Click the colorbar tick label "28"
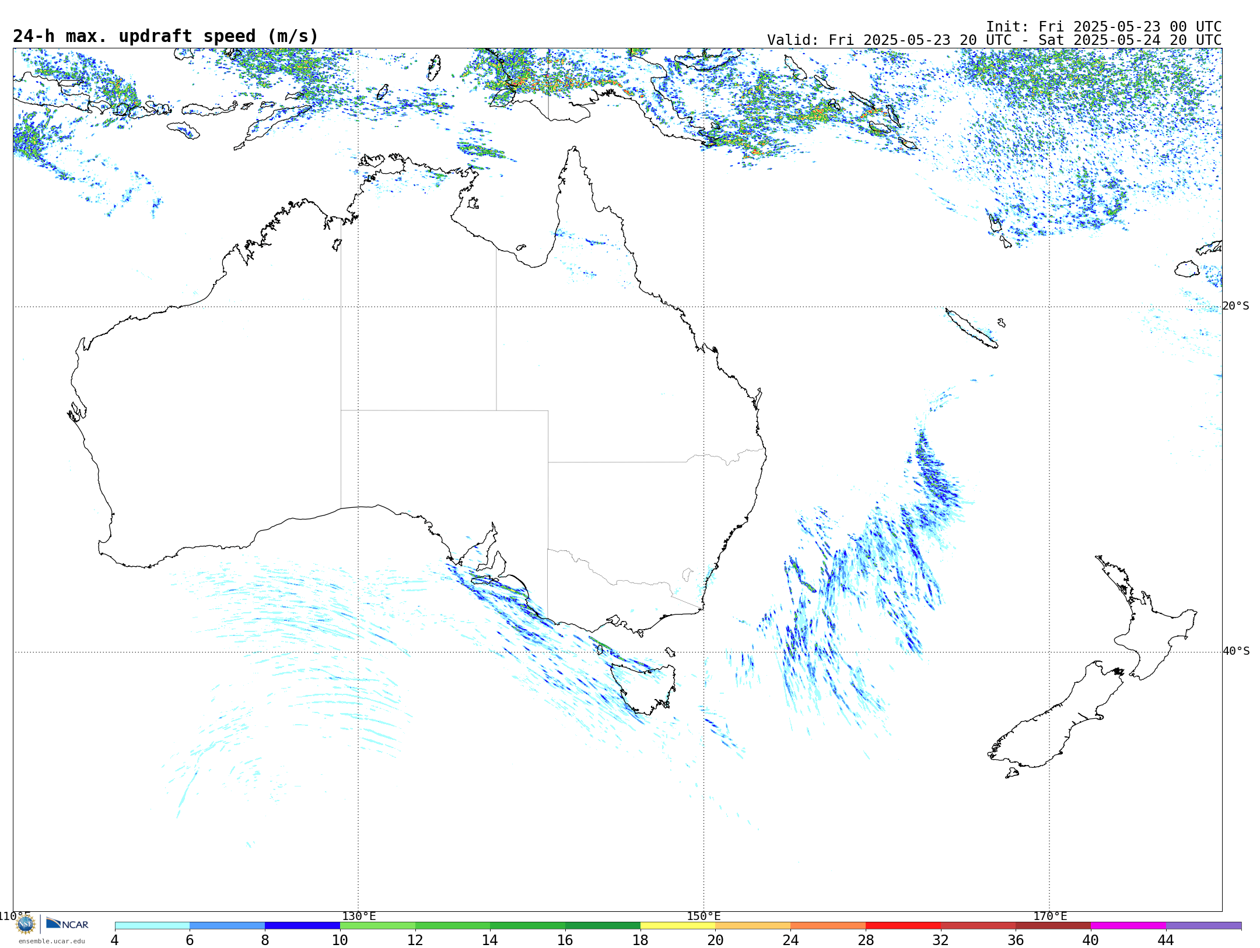Image resolution: width=1260 pixels, height=948 pixels. 866,940
